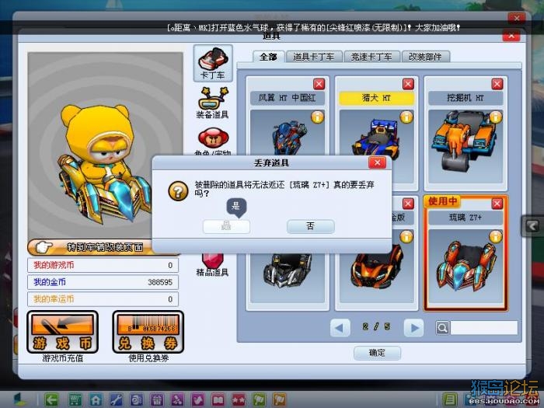The height and width of the screenshot is (408, 544).
Task: Click the purple pinwheel icon in bottom bar
Action: pos(177,399)
